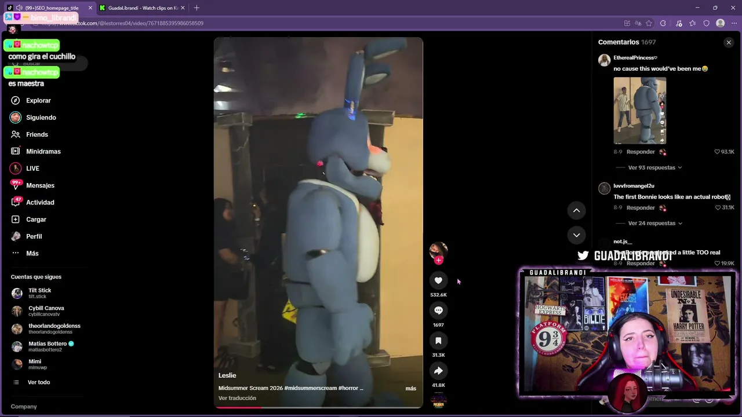Expand Ver 93 respuestas
The width and height of the screenshot is (742, 417).
(655, 167)
